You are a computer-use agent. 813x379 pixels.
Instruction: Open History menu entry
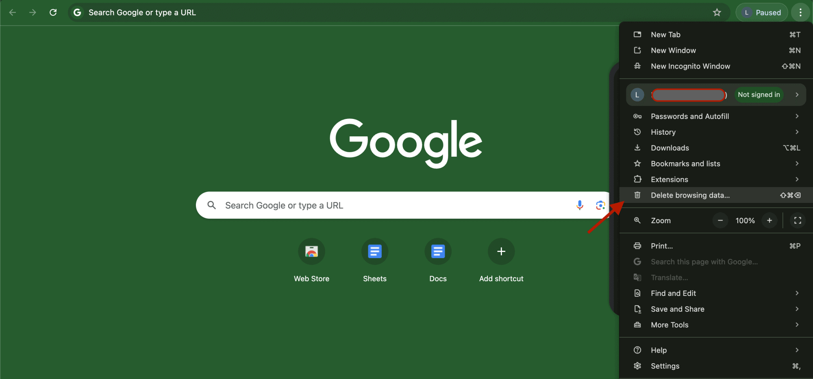[x=716, y=132]
